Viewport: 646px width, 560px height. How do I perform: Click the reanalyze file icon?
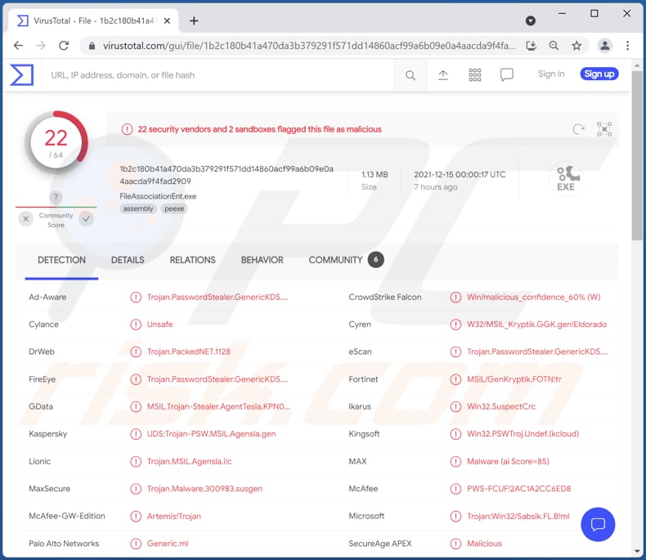click(x=579, y=129)
